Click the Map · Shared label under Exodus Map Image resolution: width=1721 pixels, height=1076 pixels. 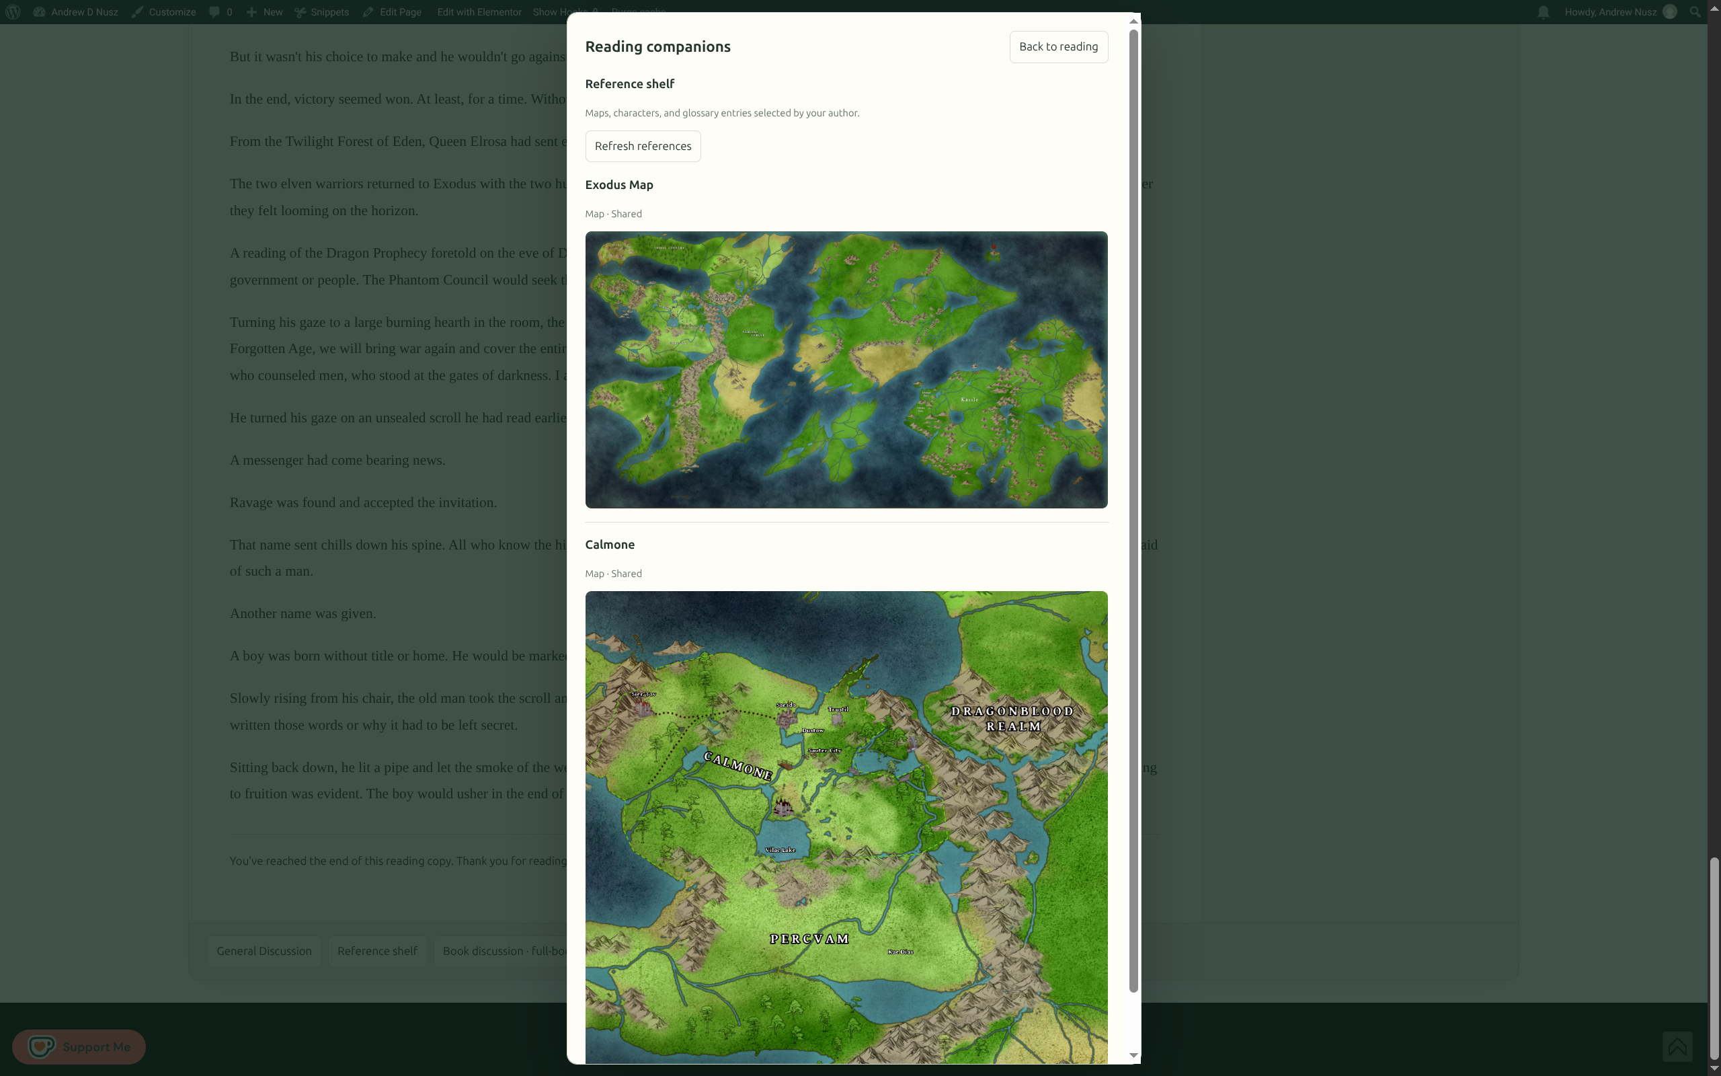(613, 215)
